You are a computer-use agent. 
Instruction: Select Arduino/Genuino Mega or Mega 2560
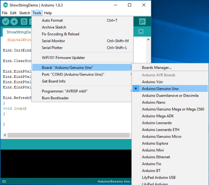coord(170,109)
